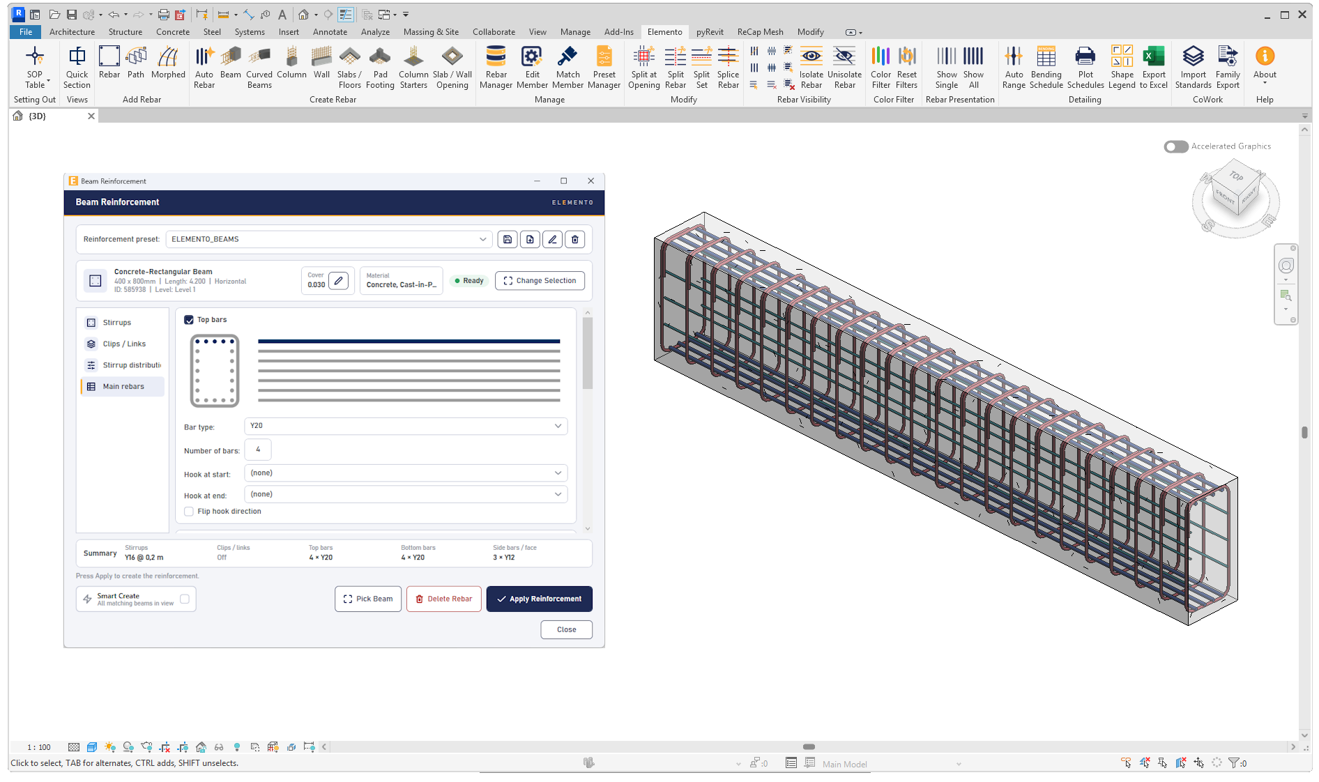
Task: Open the Color Filter tool
Action: tap(880, 68)
